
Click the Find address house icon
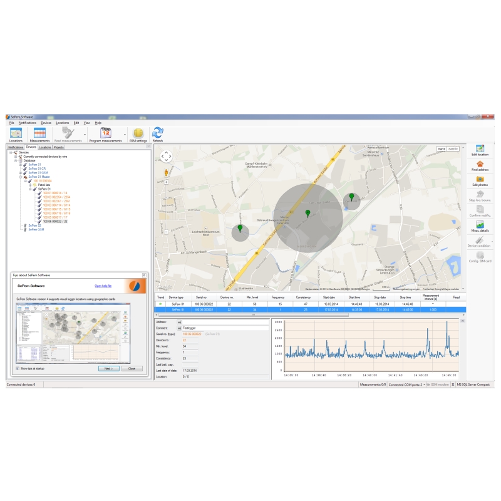point(480,164)
